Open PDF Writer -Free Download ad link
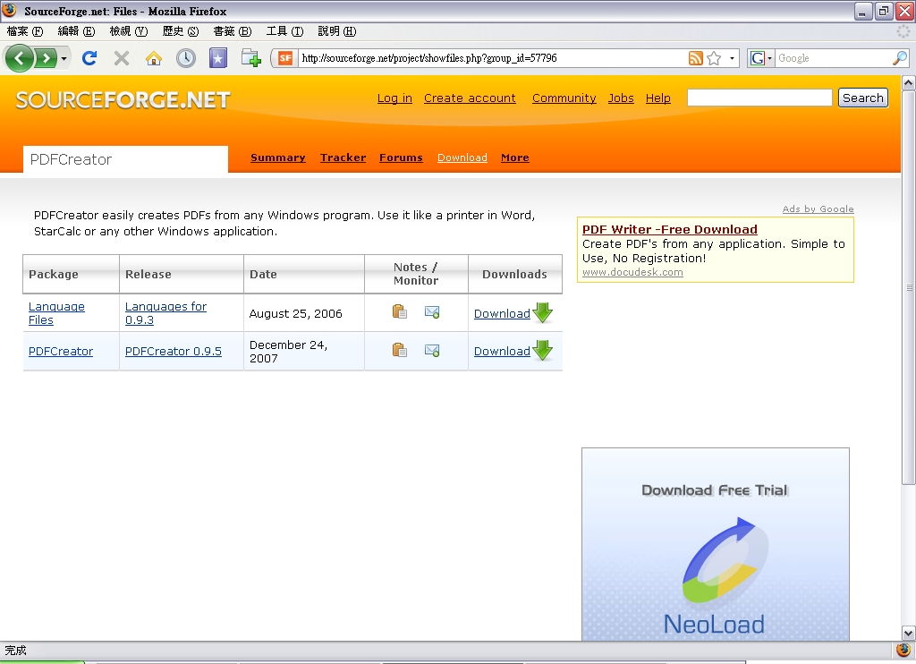 tap(669, 230)
